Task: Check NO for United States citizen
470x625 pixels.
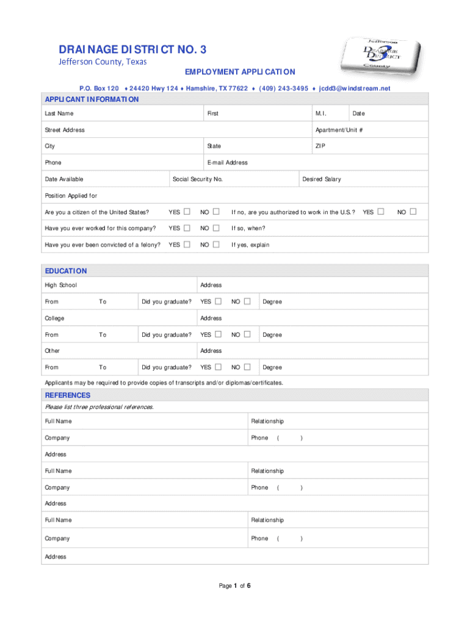Action: pos(216,212)
